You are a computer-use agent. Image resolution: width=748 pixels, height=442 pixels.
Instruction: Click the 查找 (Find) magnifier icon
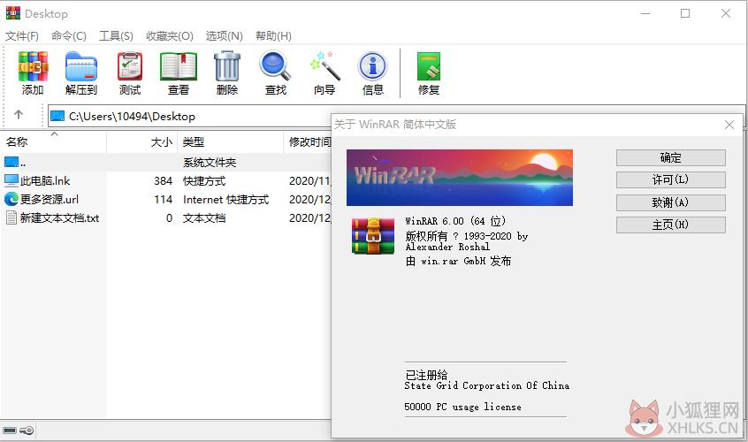[x=275, y=66]
